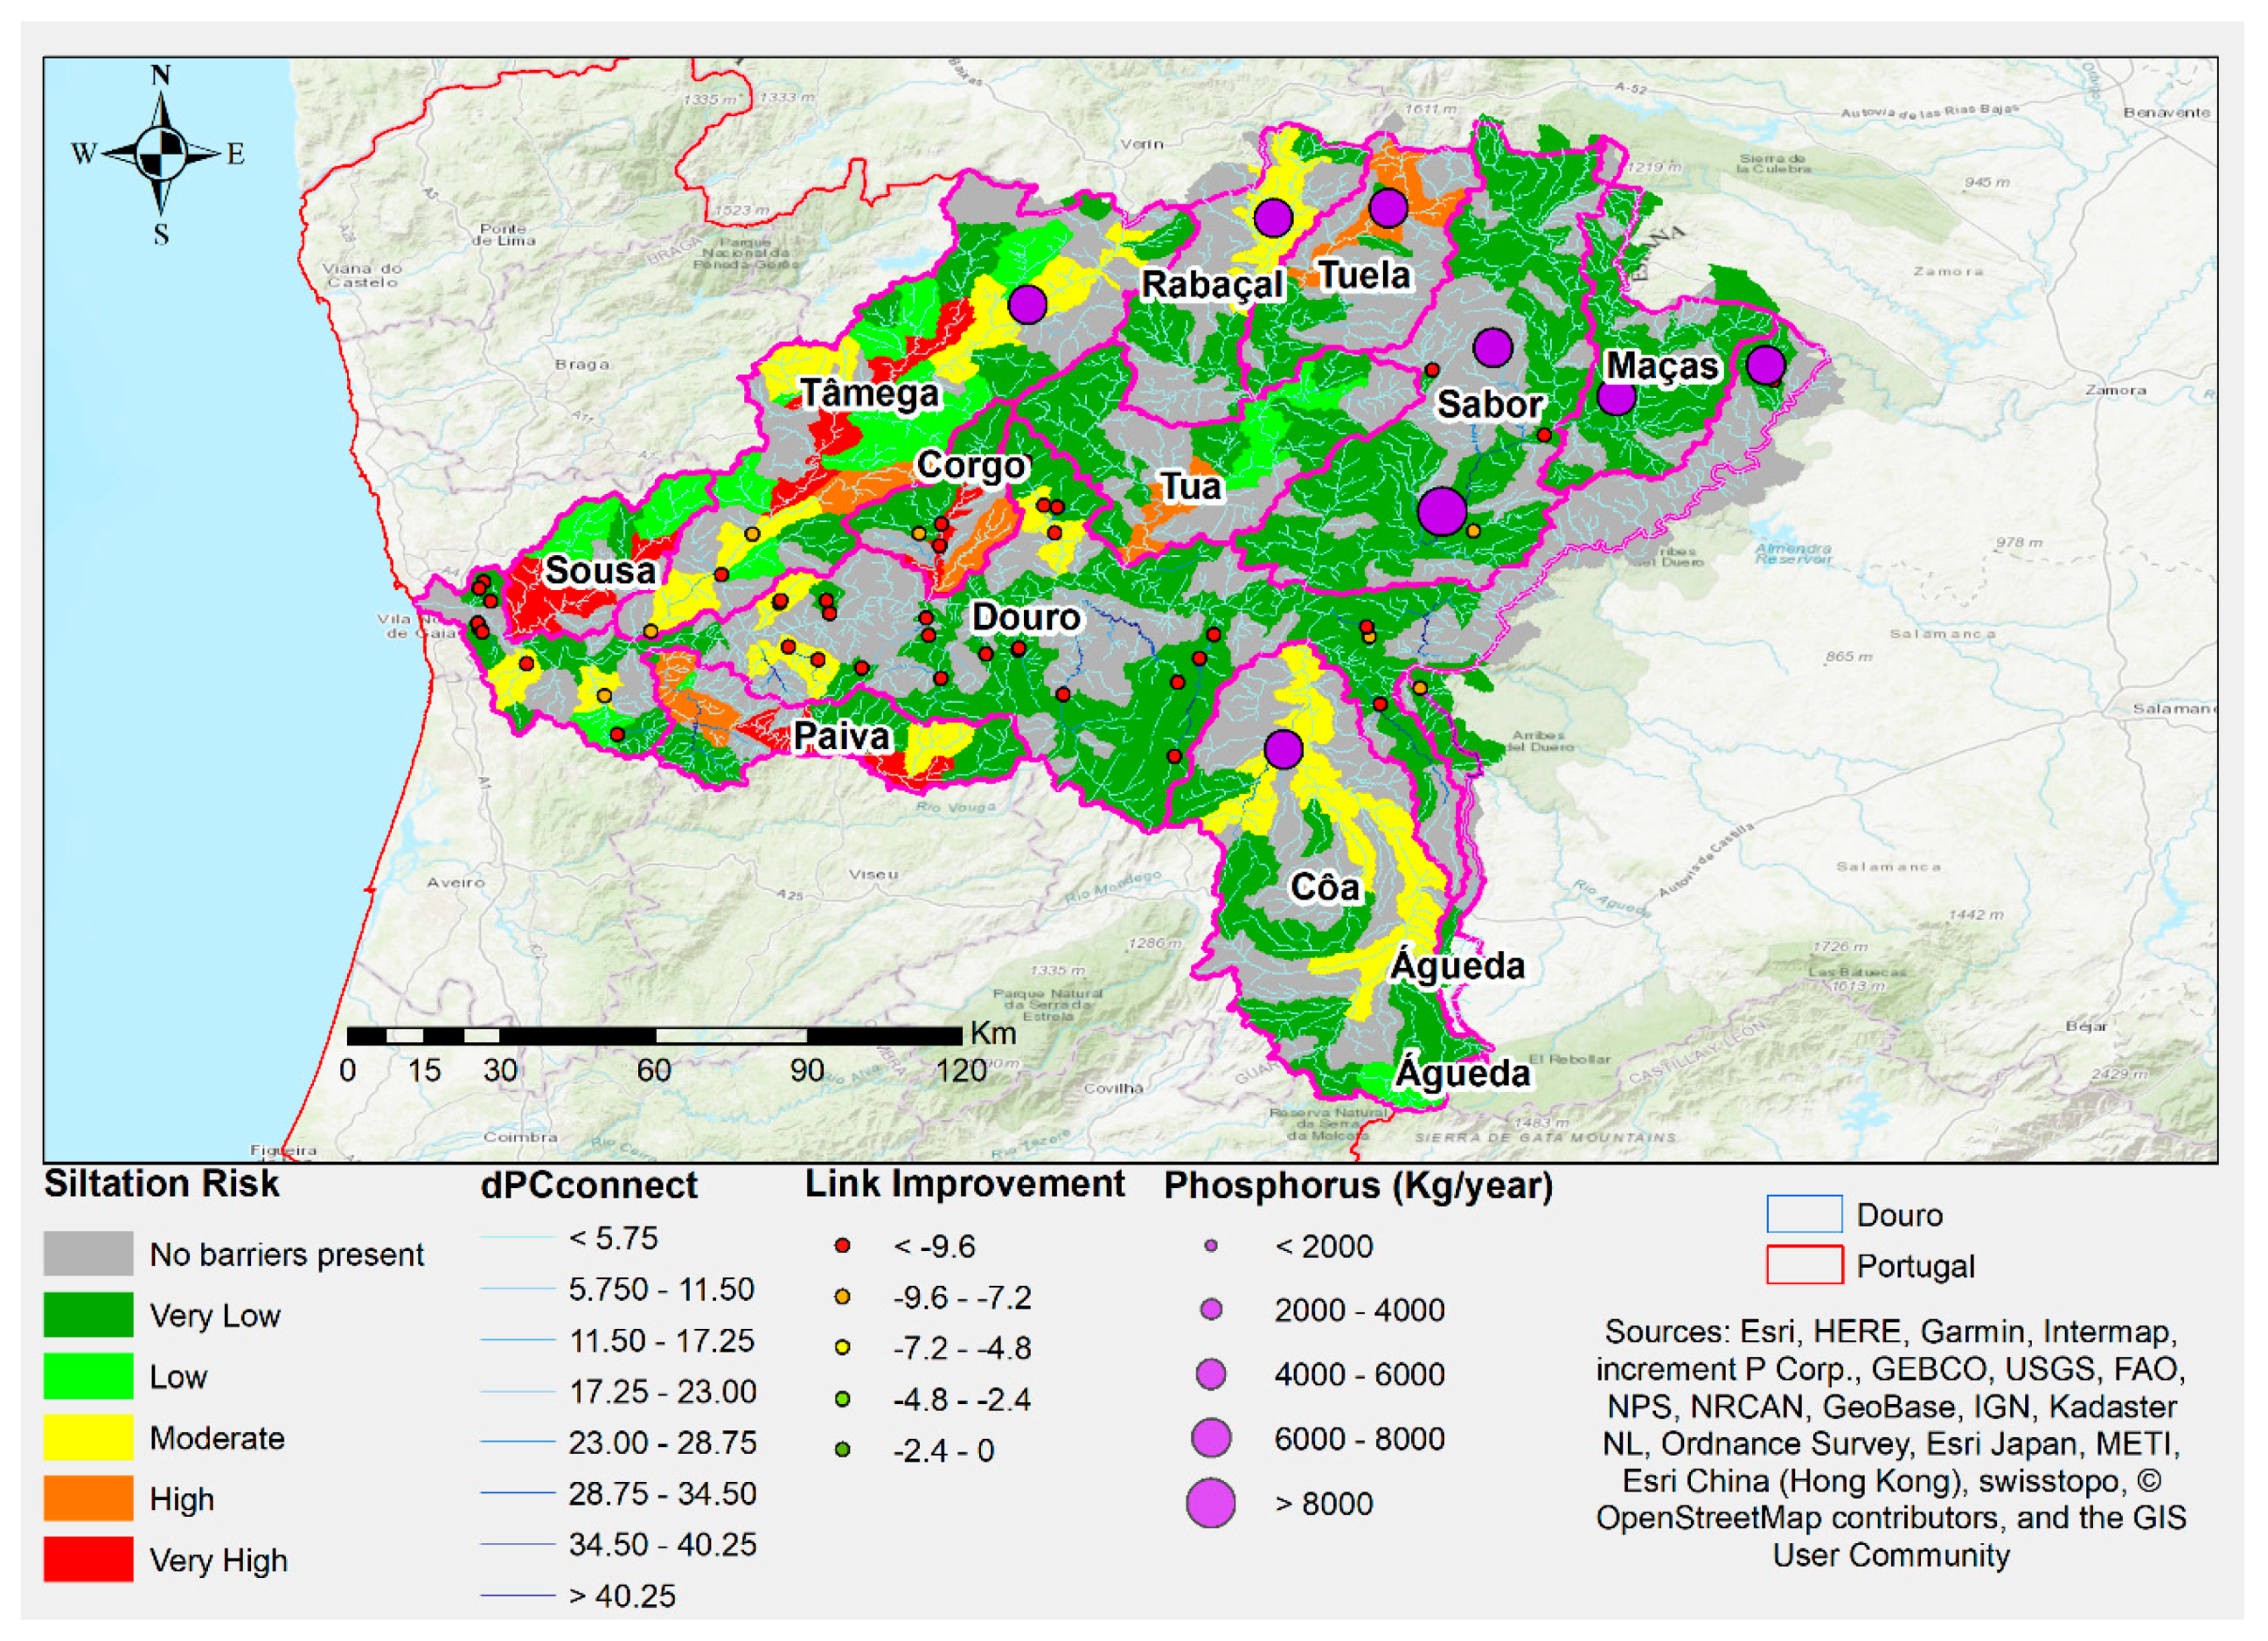Viewport: 2268px width, 1641px height.
Task: Click the purple phosphorus circle near Rabaçal
Action: (x=1273, y=217)
